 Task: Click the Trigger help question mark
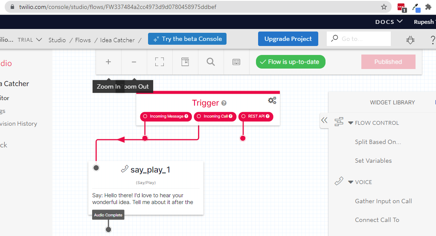pyautogui.click(x=224, y=103)
